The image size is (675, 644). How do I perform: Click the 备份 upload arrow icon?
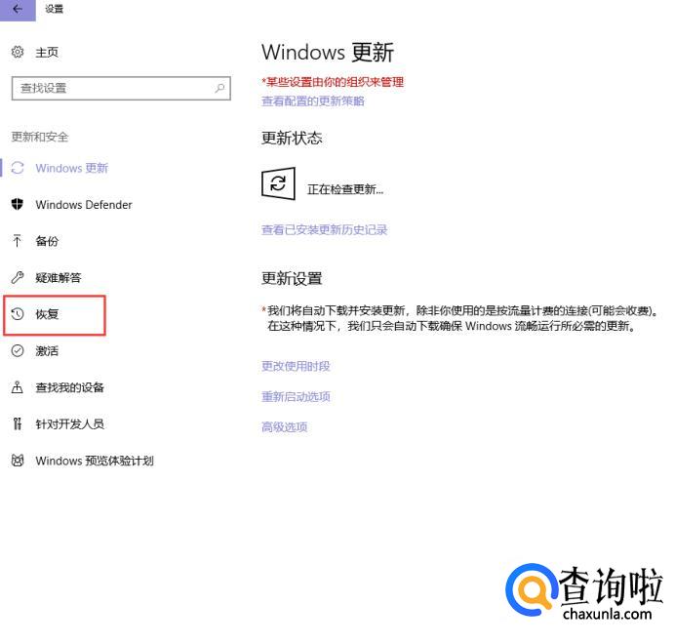[18, 241]
